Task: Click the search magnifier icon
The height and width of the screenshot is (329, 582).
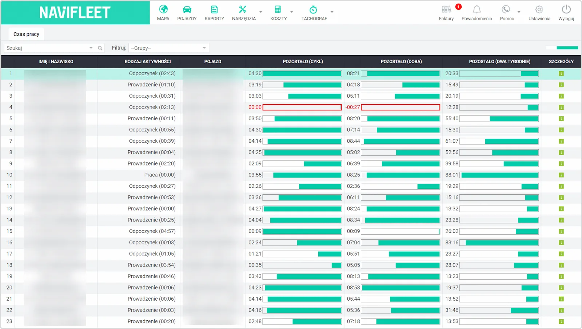Action: coord(100,48)
